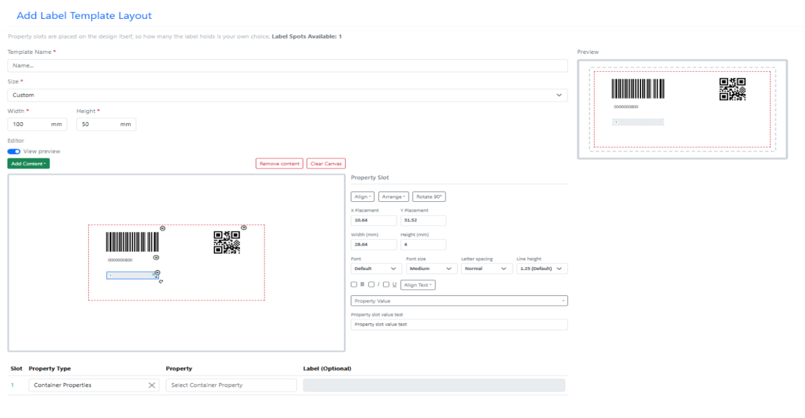Image resolution: width=805 pixels, height=418 pixels.
Task: Clear the Container Properties selection with X
Action: tap(152, 385)
